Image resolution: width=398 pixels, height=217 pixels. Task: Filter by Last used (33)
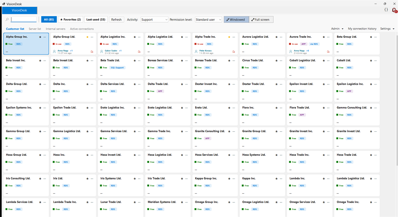pos(96,20)
